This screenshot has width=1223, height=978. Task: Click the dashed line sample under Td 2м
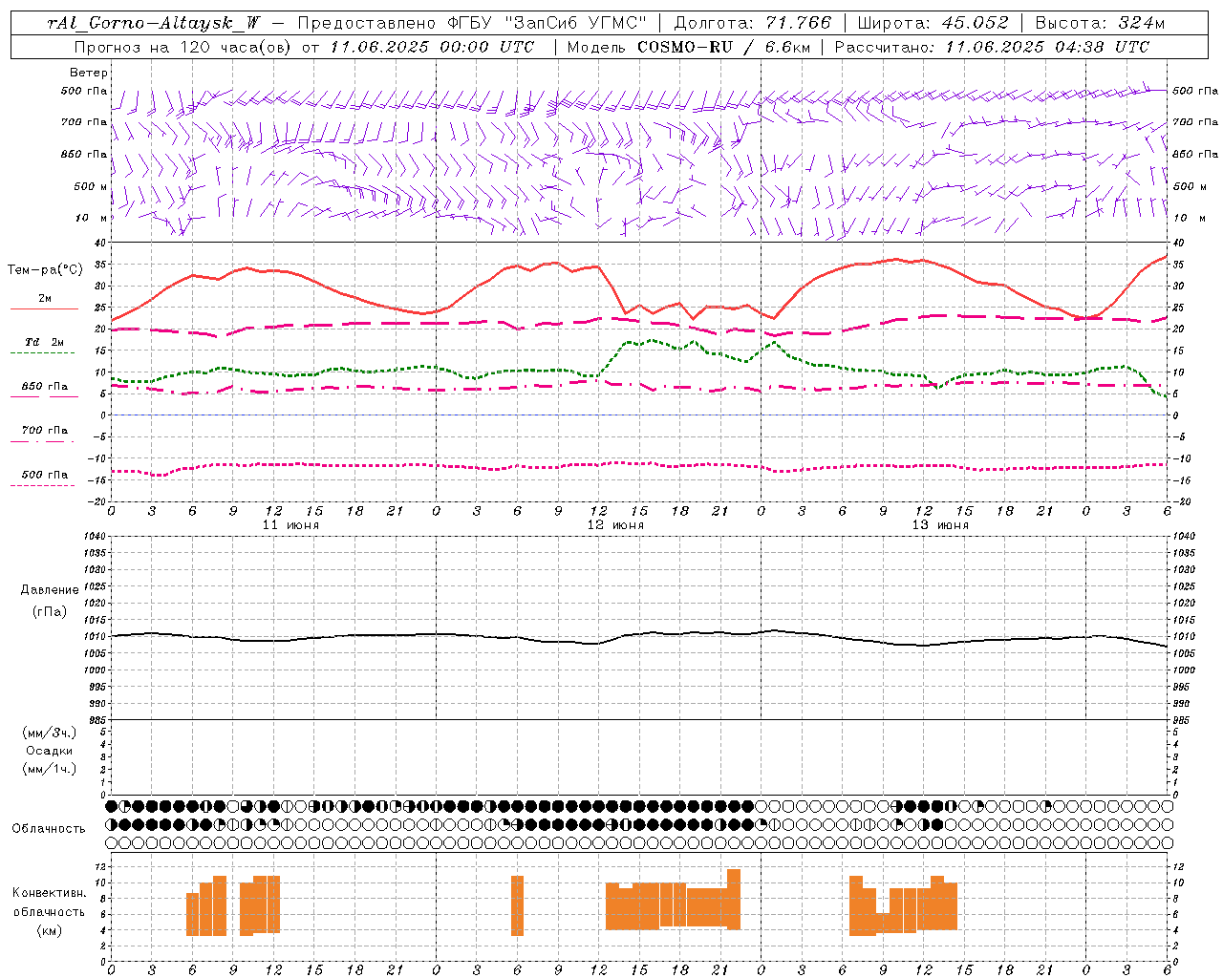tap(42, 353)
